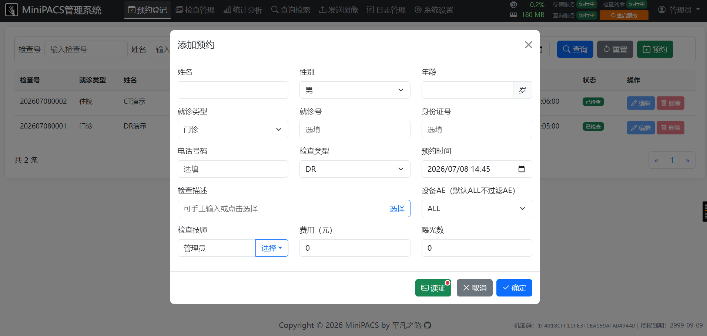Click the DR演示 name cell
Viewport: 707px width, 336px height.
point(135,126)
